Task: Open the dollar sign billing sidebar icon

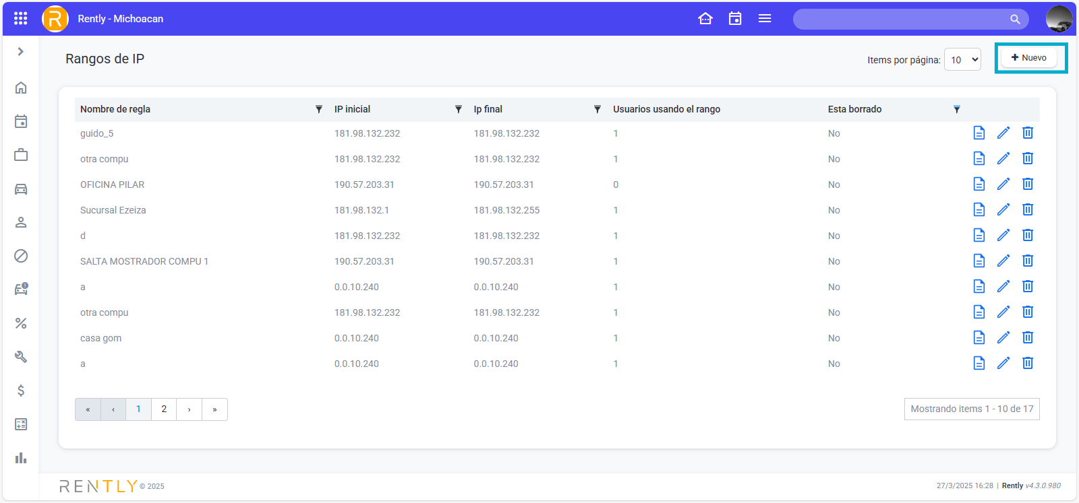Action: coord(21,391)
